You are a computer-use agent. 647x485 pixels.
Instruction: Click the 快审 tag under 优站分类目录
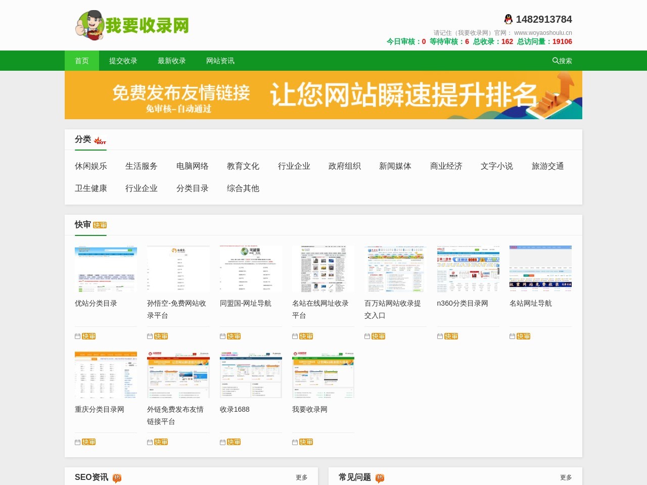point(89,336)
